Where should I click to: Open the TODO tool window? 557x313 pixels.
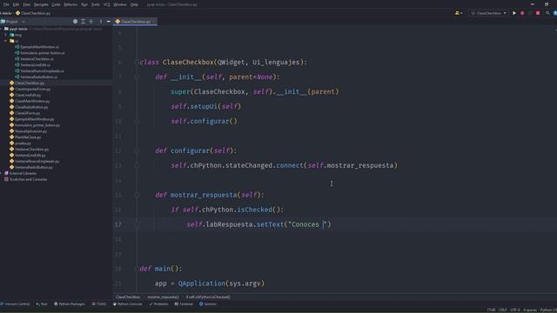point(99,304)
